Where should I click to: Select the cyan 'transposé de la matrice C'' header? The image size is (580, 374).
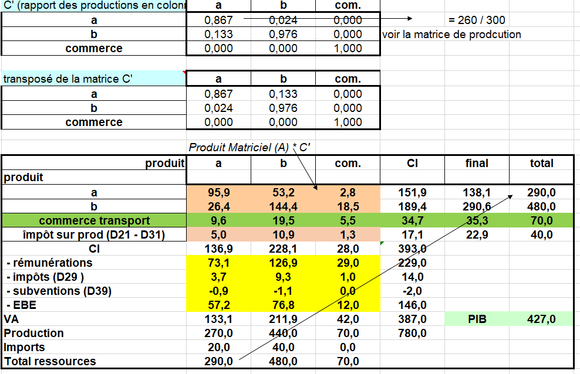(68, 79)
